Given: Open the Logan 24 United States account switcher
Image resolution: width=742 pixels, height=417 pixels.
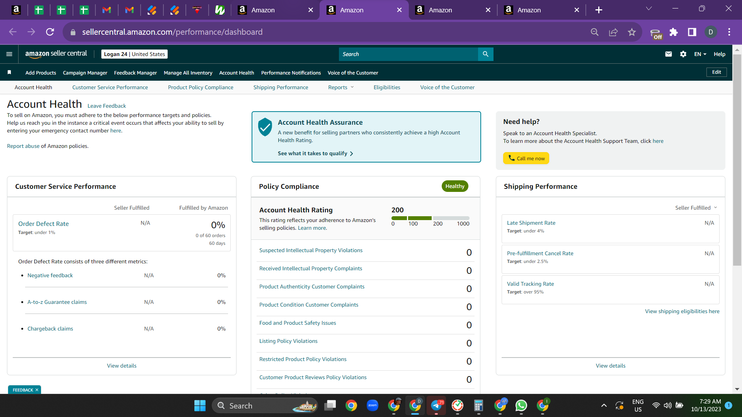Looking at the screenshot, I should (134, 54).
